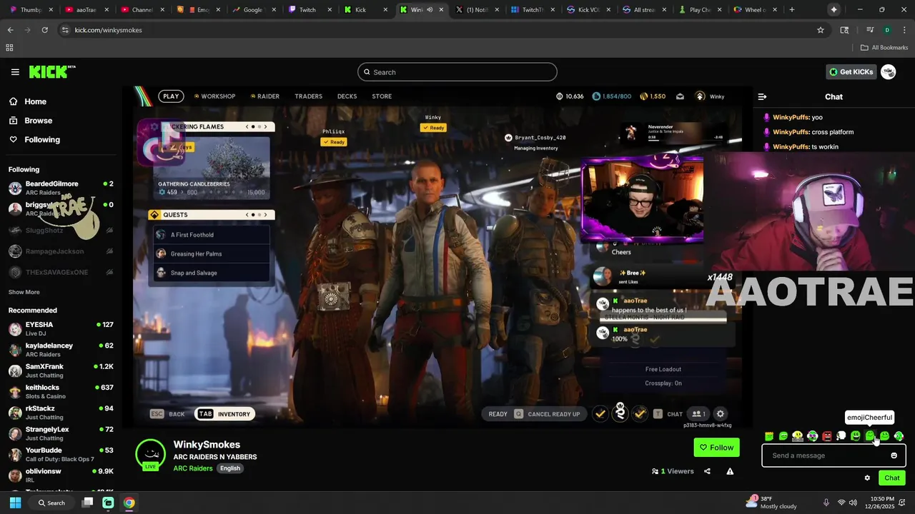Viewport: 915px width, 514px height.
Task: Click the browser address bar
Action: click(436, 30)
